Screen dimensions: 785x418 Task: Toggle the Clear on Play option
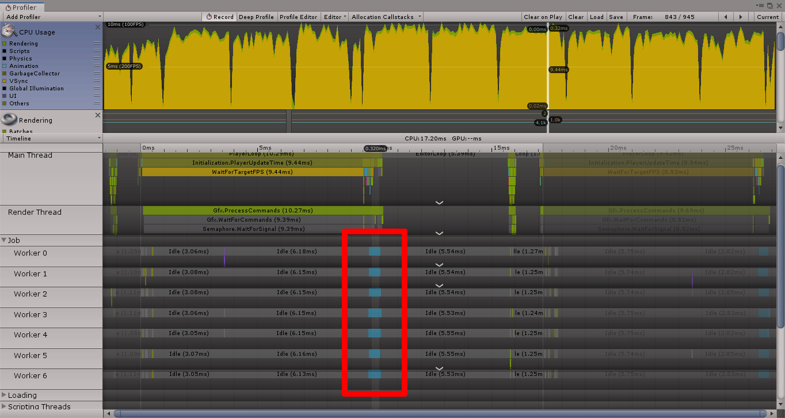pyautogui.click(x=543, y=17)
